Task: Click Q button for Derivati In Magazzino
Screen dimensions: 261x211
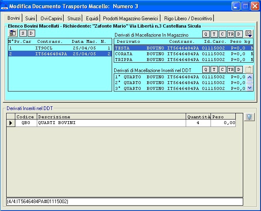Action: [x=206, y=34]
